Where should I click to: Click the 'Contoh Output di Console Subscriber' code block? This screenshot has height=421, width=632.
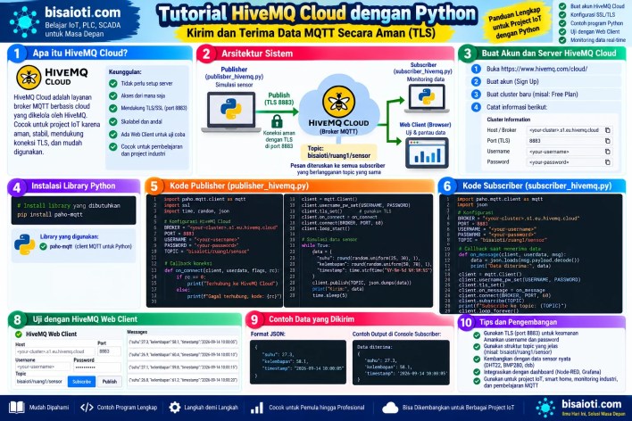[401, 362]
